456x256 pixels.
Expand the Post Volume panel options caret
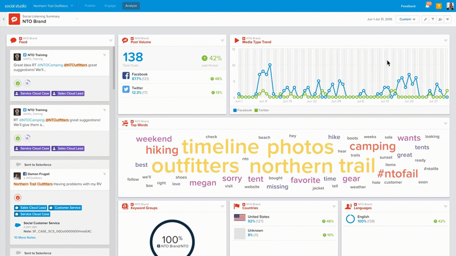[x=222, y=40]
